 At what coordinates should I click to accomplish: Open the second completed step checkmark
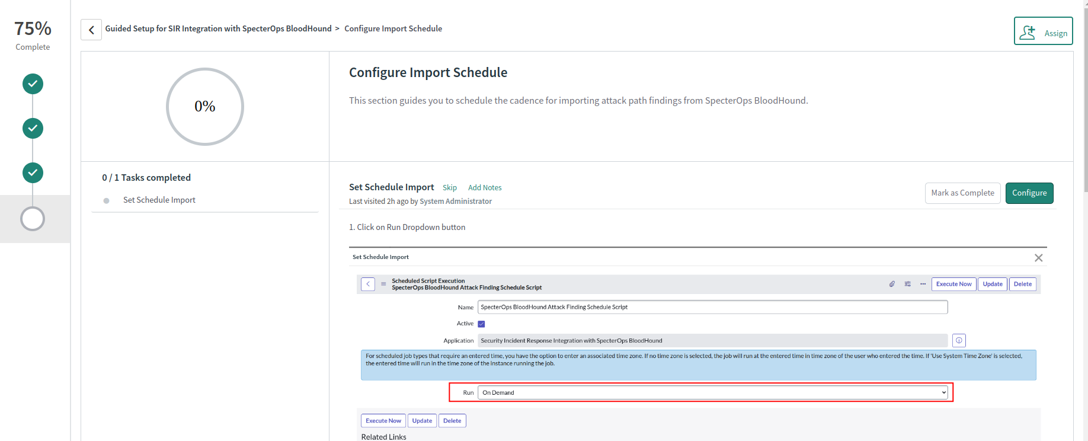tap(33, 128)
